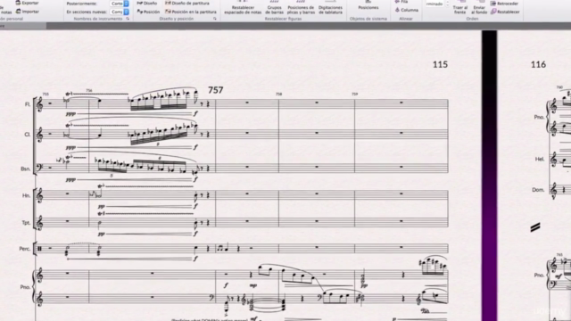
Task: Select the fff dynamic under clarinet staff
Action: [x=70, y=148]
